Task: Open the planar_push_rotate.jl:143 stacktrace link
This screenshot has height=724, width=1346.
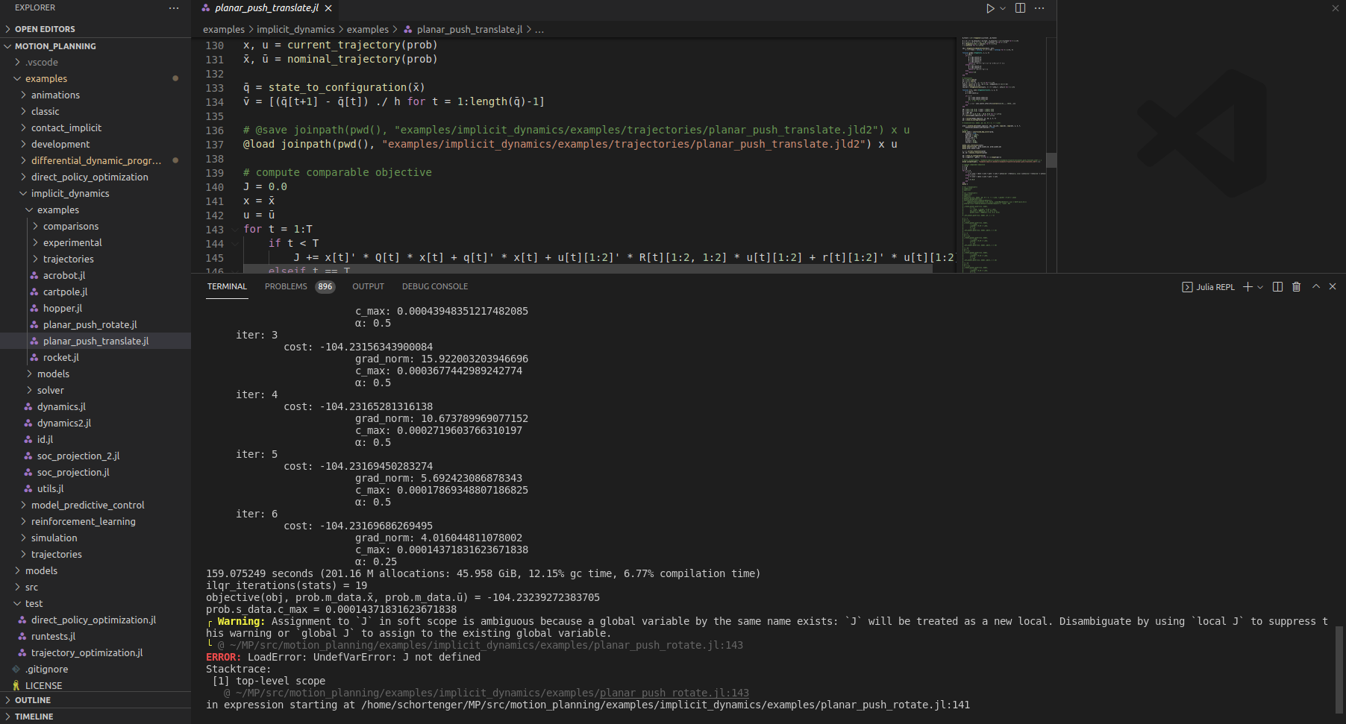Action: point(674,693)
